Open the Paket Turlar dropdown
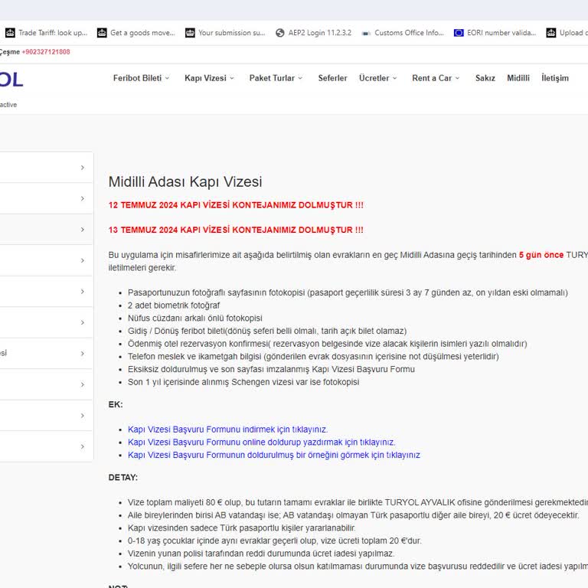 [276, 78]
